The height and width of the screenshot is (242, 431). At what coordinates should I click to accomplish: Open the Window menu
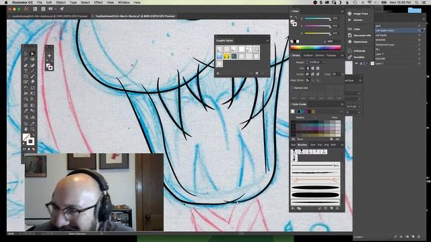124,3
